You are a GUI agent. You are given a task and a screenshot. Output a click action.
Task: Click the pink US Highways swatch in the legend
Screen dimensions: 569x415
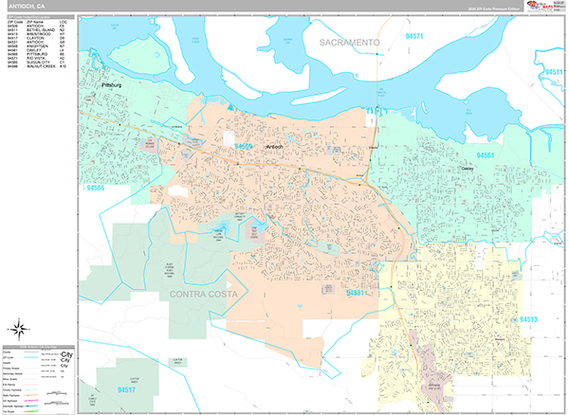tap(31, 401)
